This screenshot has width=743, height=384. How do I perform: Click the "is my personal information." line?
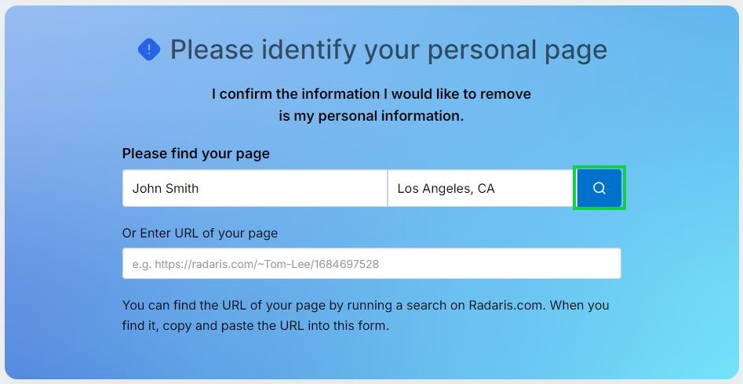tap(371, 116)
